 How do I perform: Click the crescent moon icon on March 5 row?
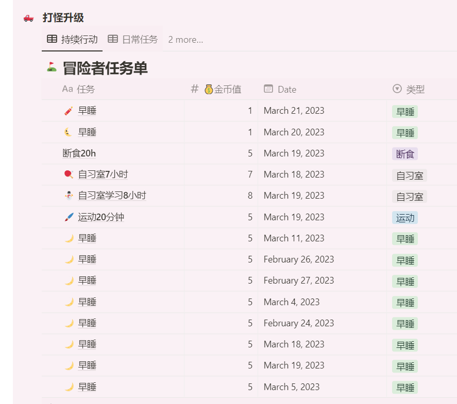click(x=69, y=387)
